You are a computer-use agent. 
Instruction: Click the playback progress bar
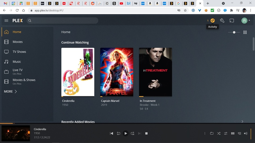click(x=128, y=123)
